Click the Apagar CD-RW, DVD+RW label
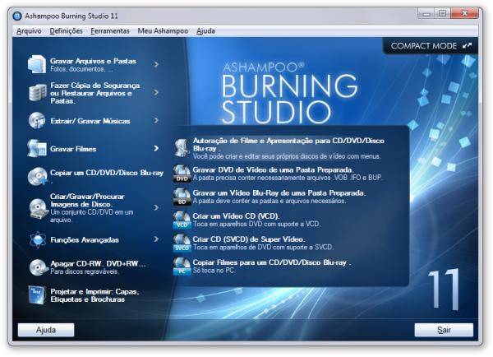The width and height of the screenshot is (493, 357). tap(98, 263)
